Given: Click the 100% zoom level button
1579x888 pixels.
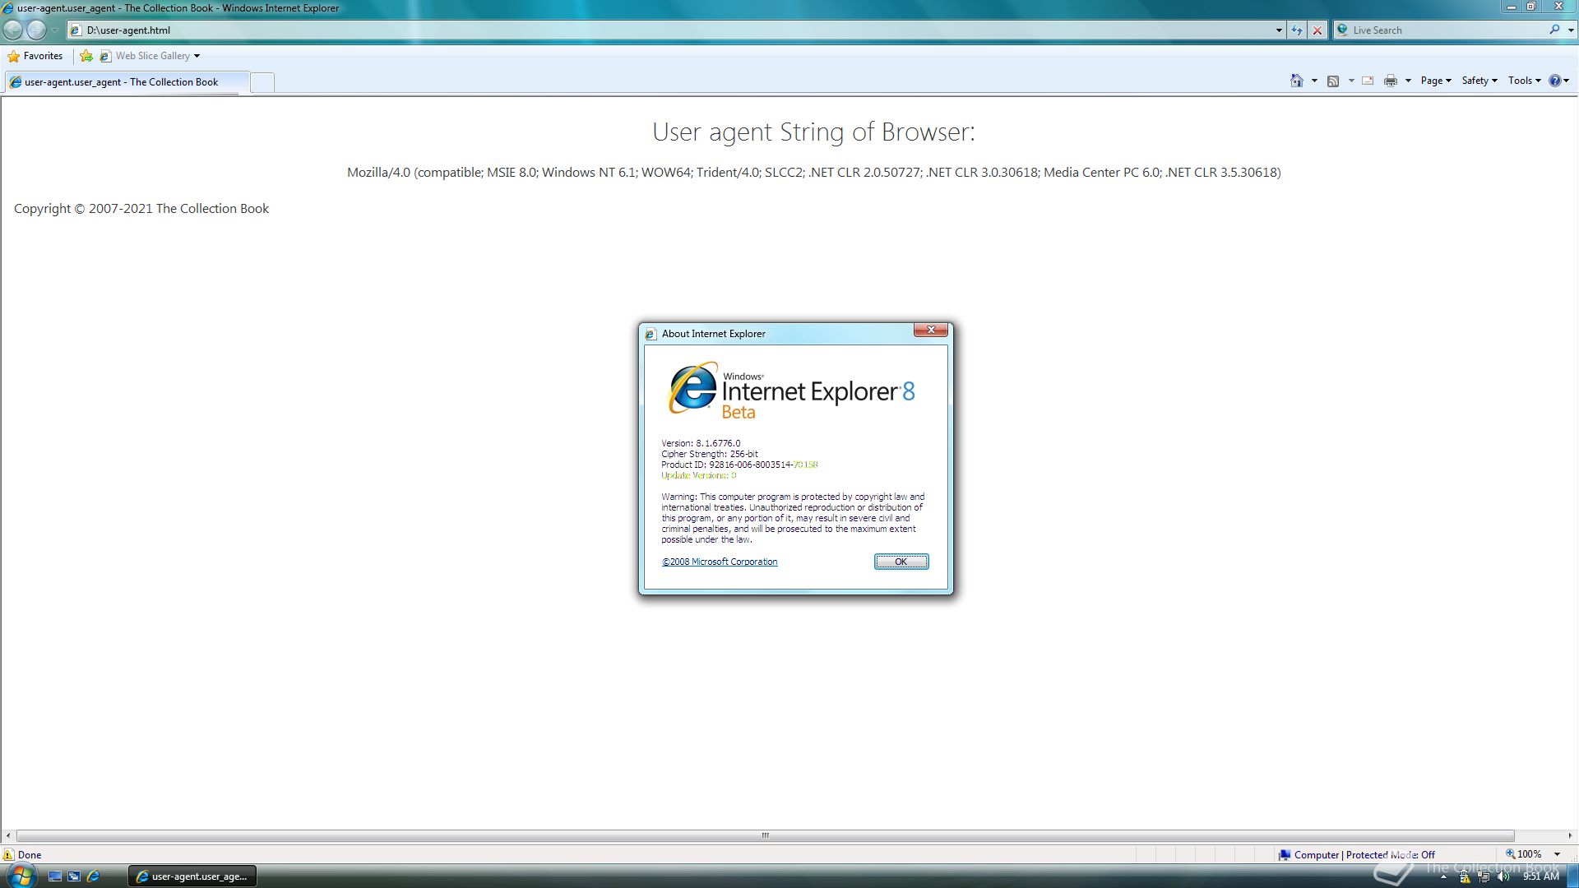Looking at the screenshot, I should (x=1523, y=854).
